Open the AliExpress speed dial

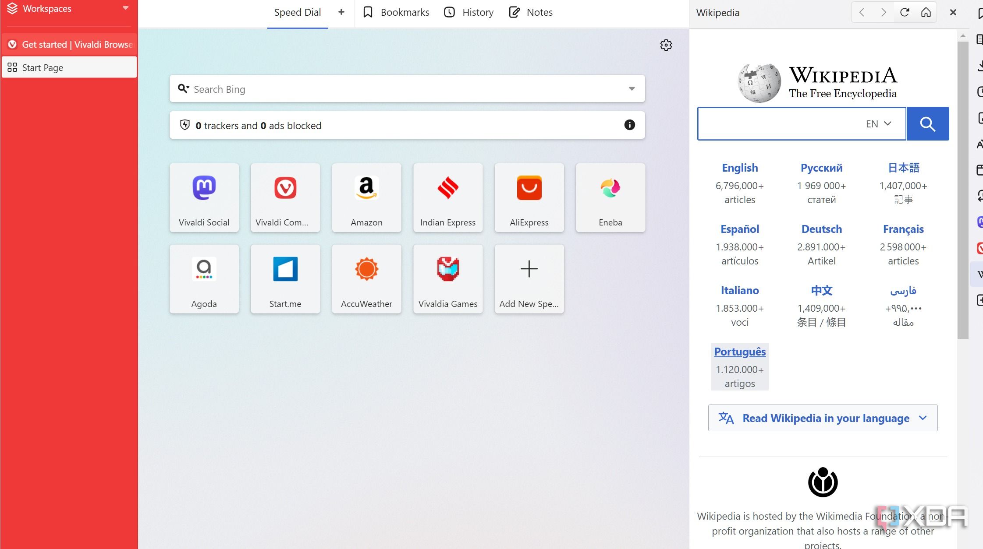tap(529, 197)
